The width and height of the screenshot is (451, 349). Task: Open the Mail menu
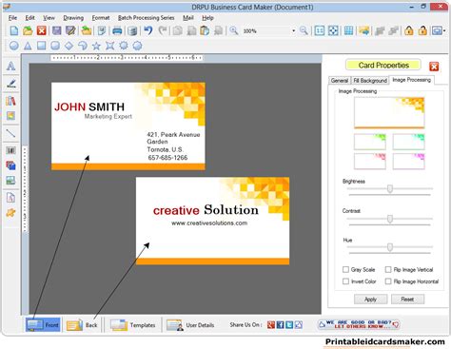tap(188, 18)
